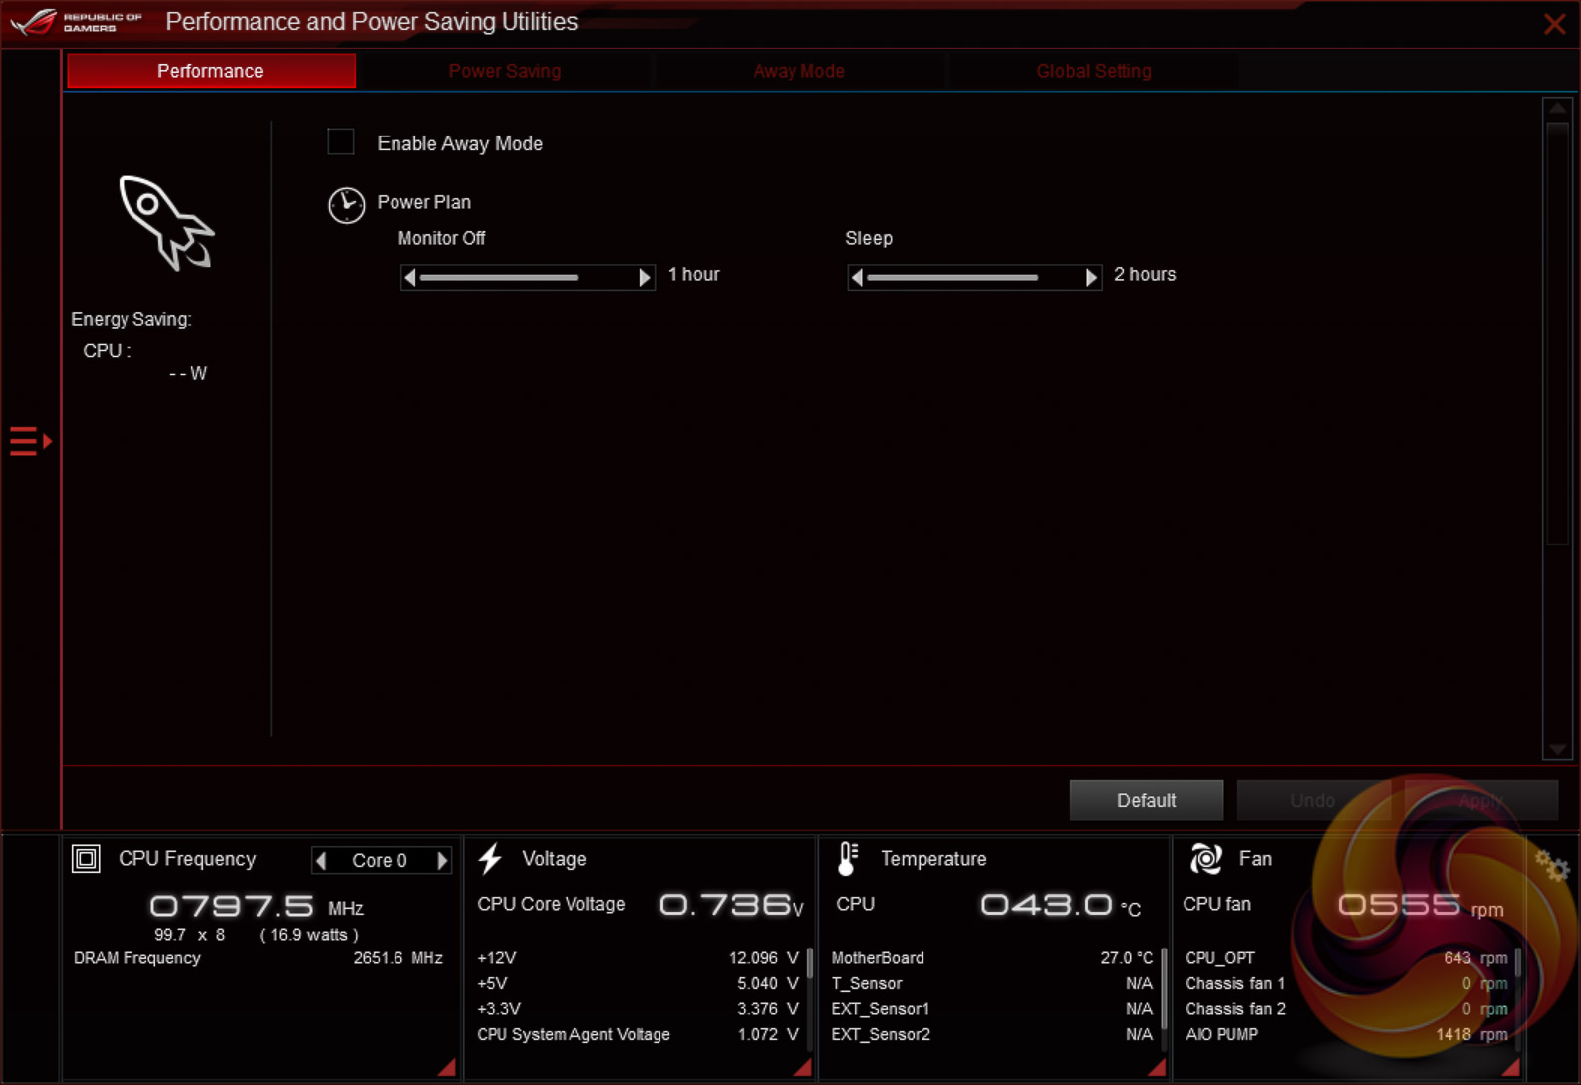
Task: Select previous core with left arrow
Action: (321, 860)
